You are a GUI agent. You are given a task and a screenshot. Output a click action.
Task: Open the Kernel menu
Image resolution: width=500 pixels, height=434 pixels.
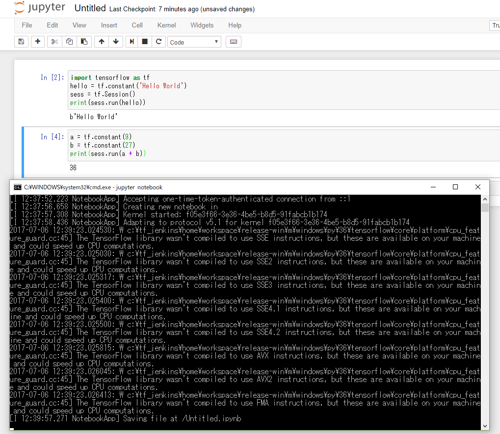(x=166, y=25)
